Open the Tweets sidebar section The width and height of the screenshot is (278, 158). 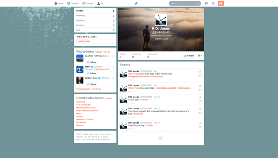[x=95, y=11]
